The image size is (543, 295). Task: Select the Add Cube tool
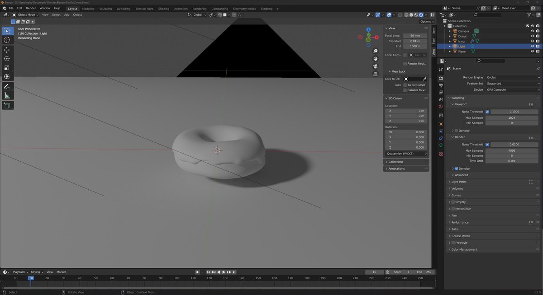(7, 106)
